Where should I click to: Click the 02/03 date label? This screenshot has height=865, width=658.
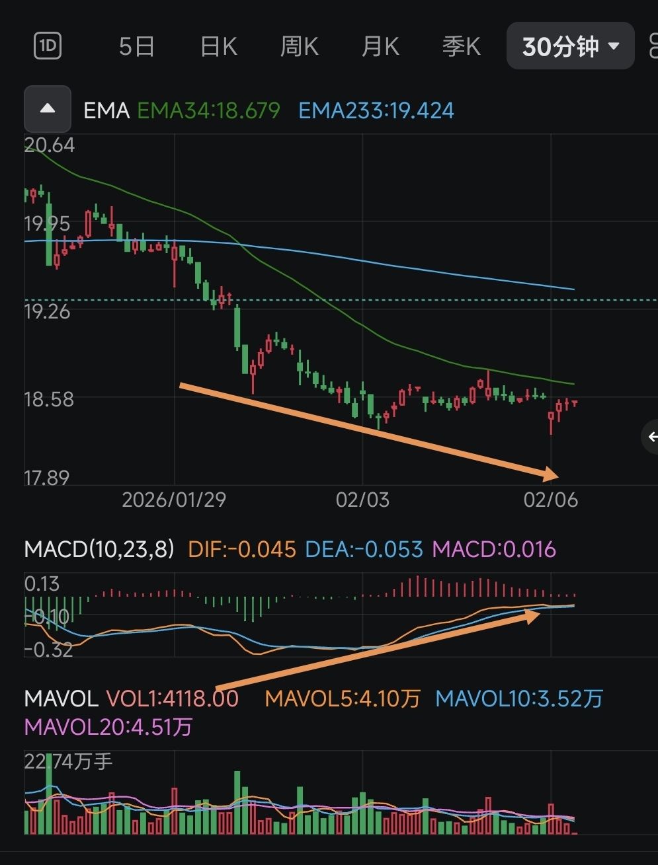point(362,500)
